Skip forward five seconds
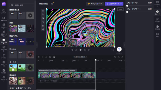The image size is (161, 90). point(85,50)
